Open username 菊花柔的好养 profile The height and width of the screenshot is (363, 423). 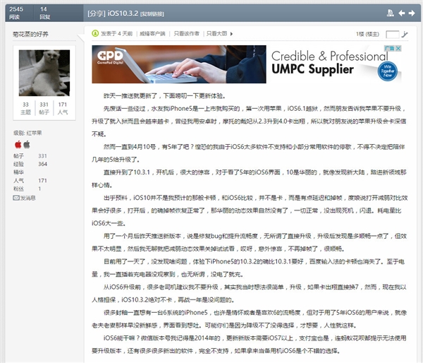click(x=30, y=33)
